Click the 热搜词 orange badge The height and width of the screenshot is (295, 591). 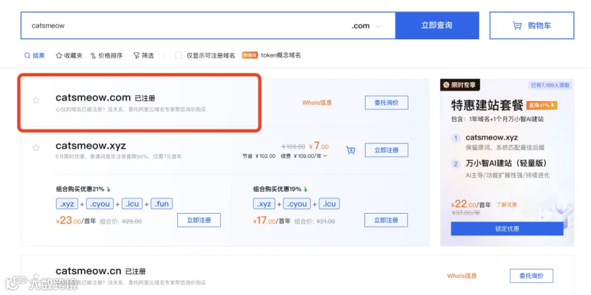click(250, 55)
